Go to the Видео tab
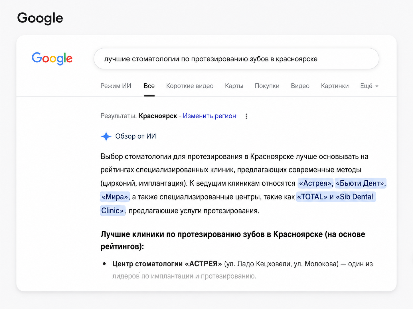 [x=300, y=86]
